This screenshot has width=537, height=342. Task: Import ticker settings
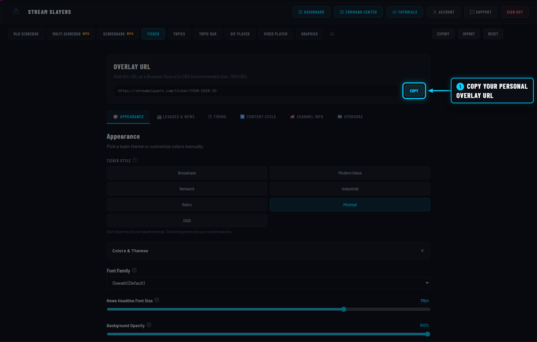[x=469, y=34]
